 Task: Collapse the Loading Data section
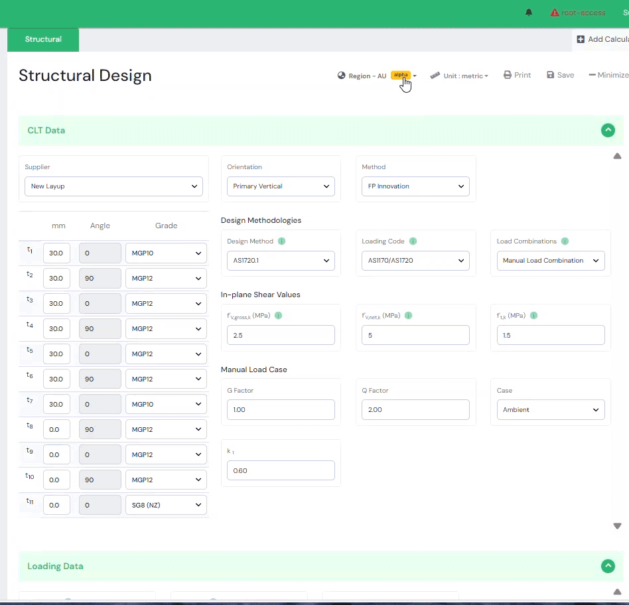608,567
